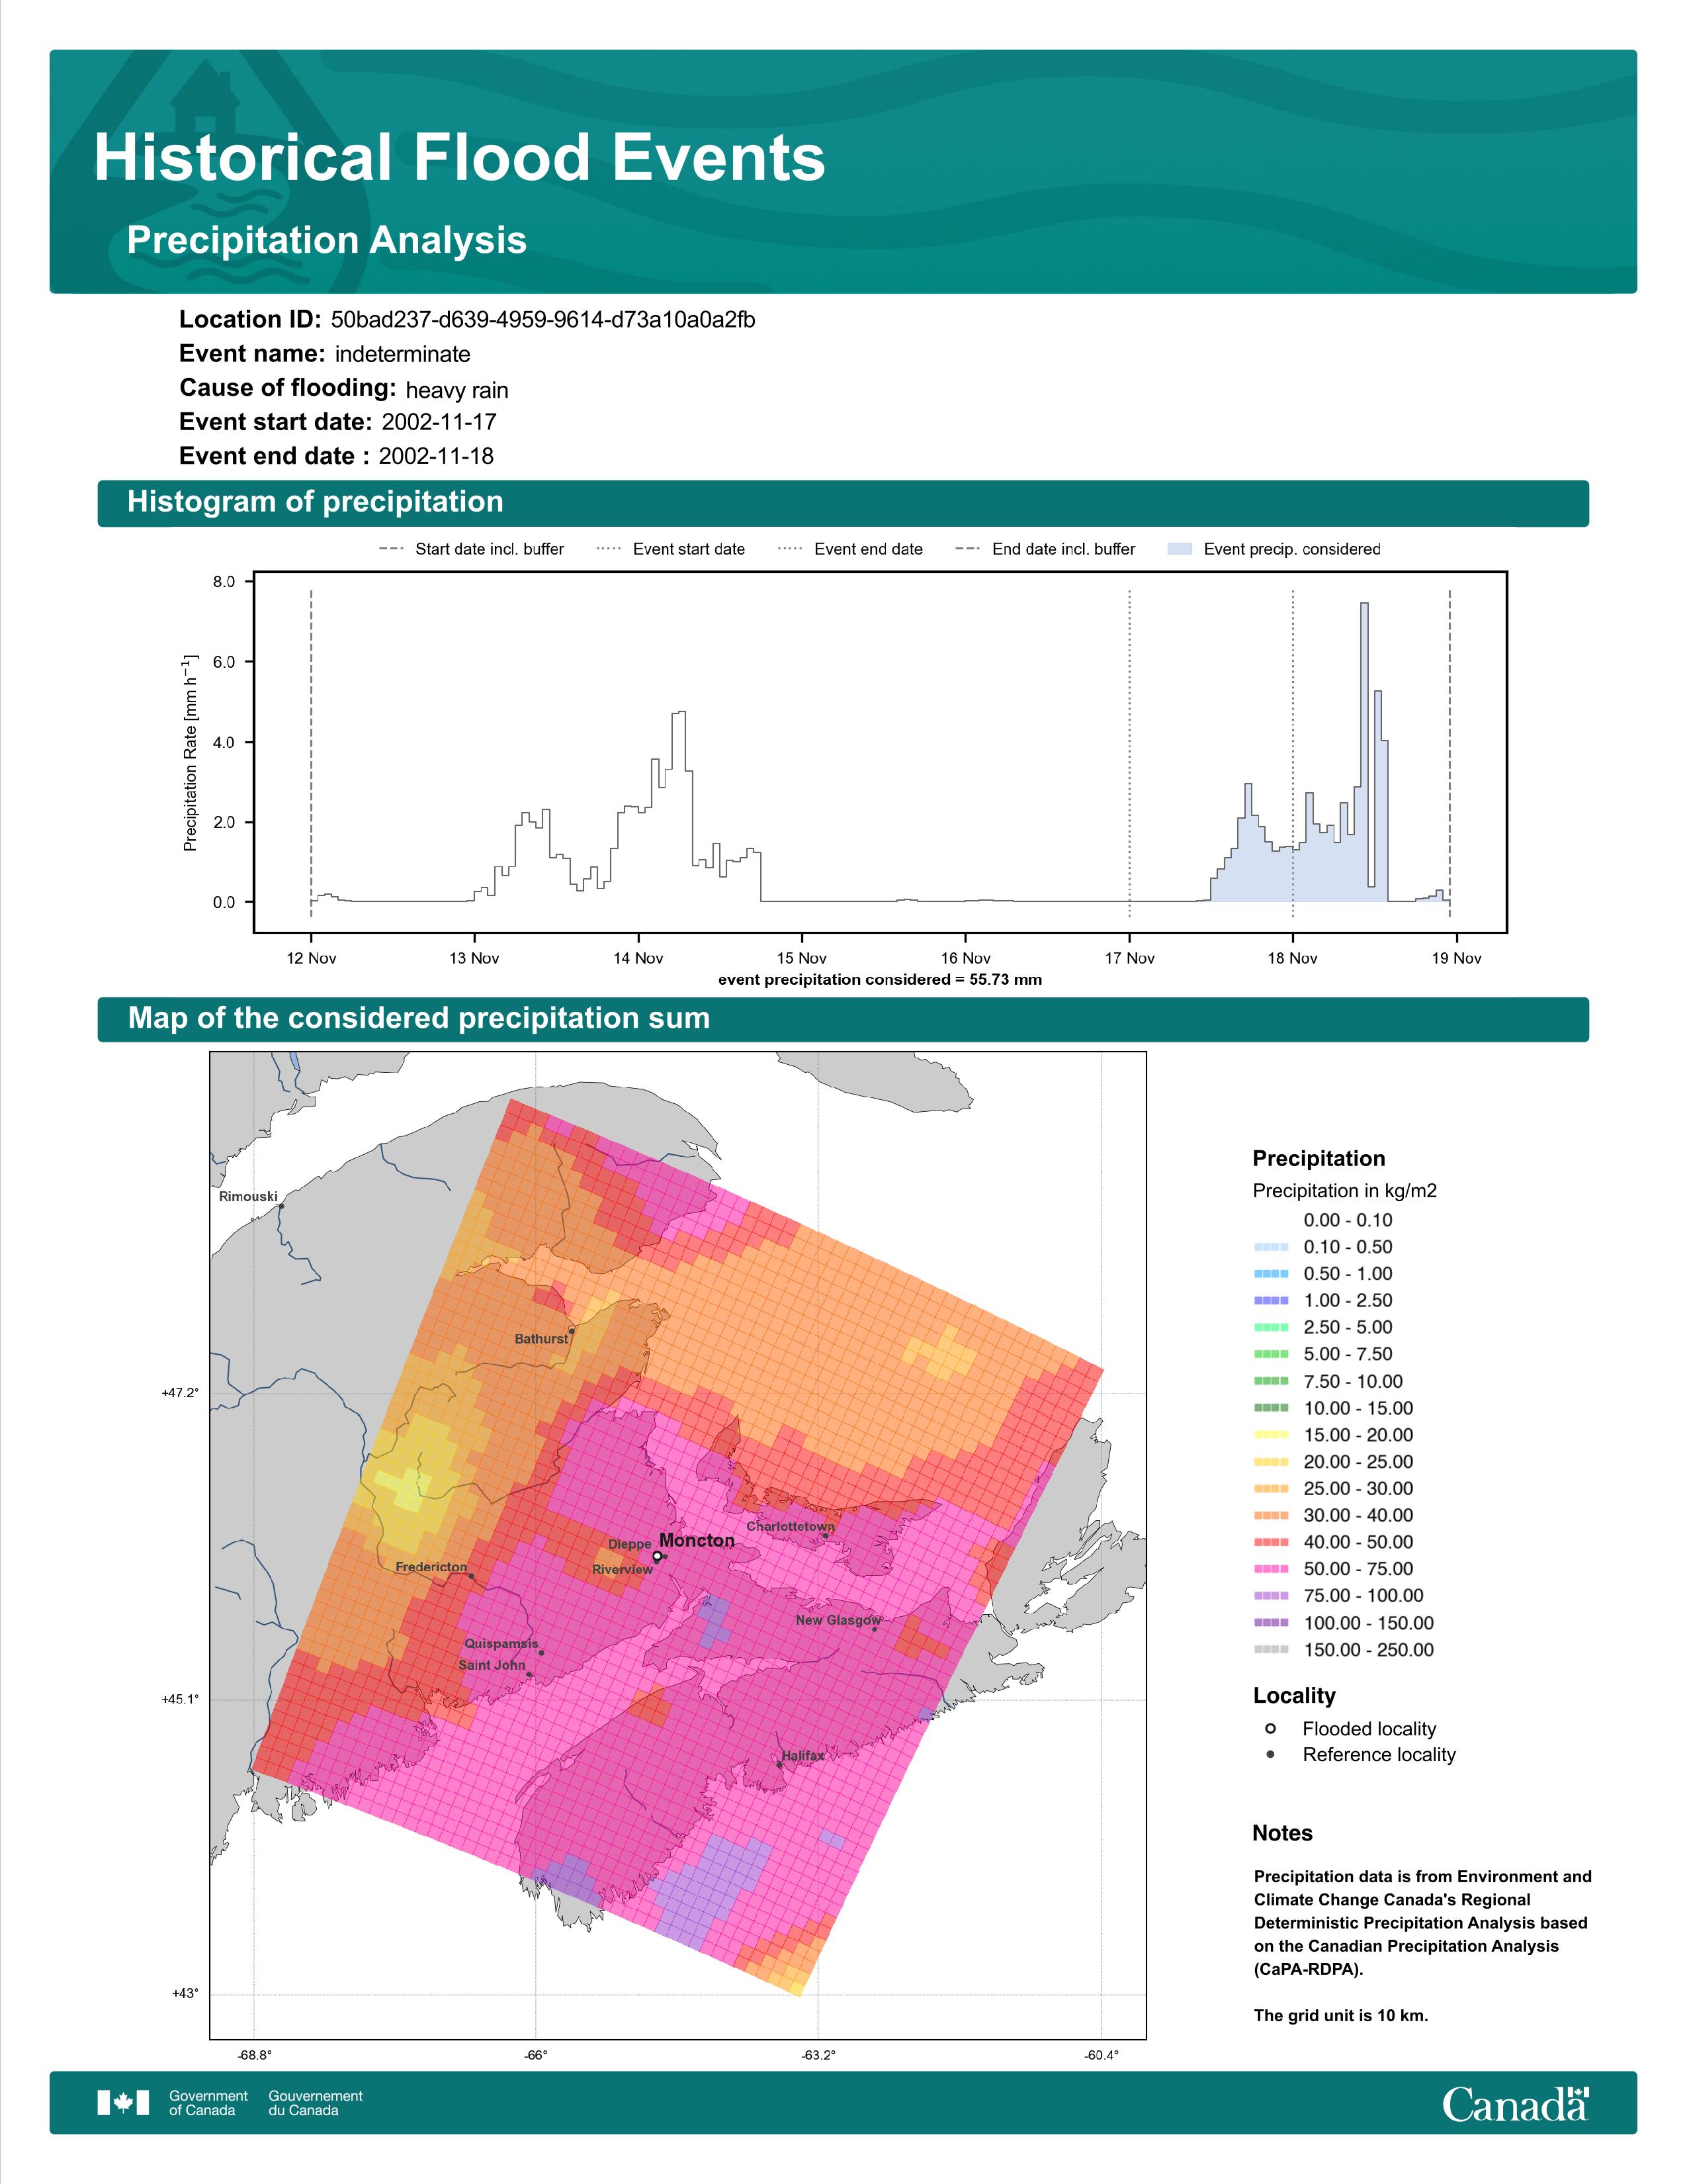
Task: Click the 16 Nov axis label
Action: pyautogui.click(x=965, y=958)
